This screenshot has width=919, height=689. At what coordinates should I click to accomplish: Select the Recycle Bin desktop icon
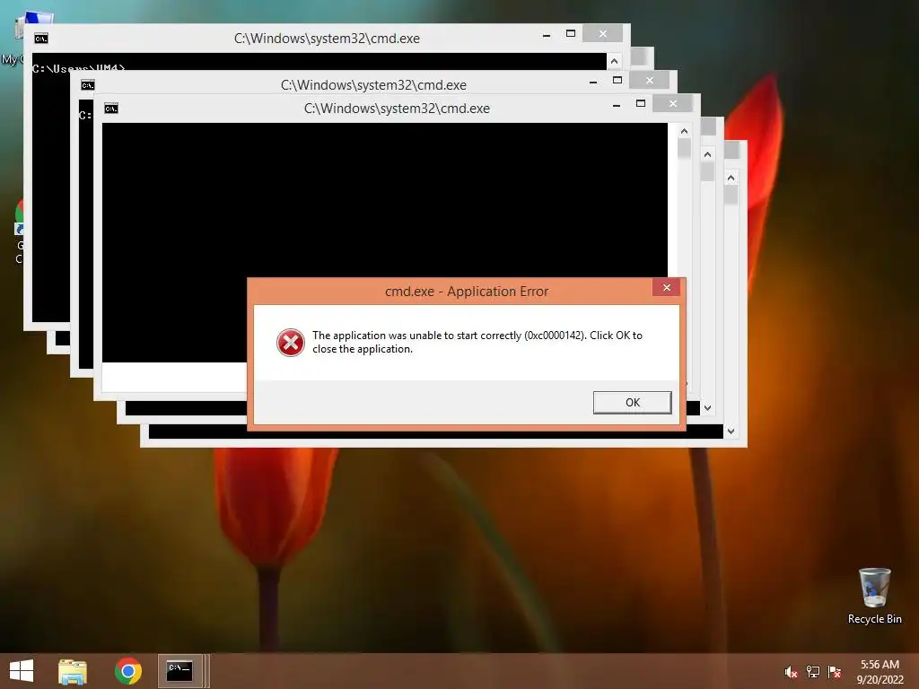[x=874, y=596]
